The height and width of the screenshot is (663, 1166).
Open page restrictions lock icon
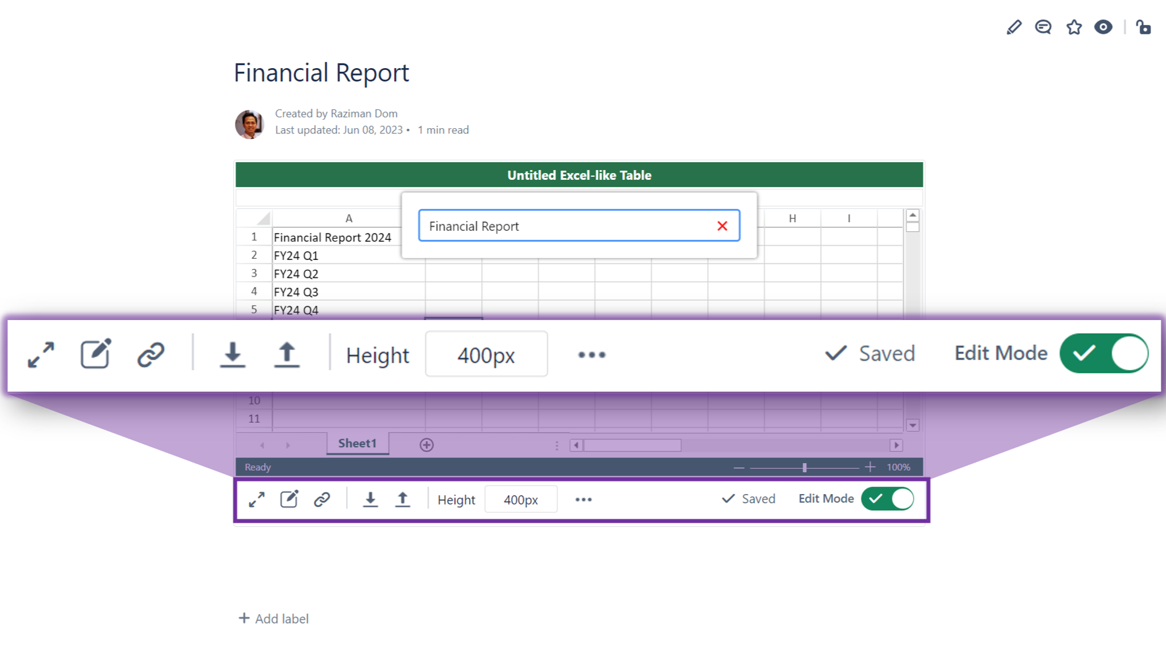tap(1144, 27)
